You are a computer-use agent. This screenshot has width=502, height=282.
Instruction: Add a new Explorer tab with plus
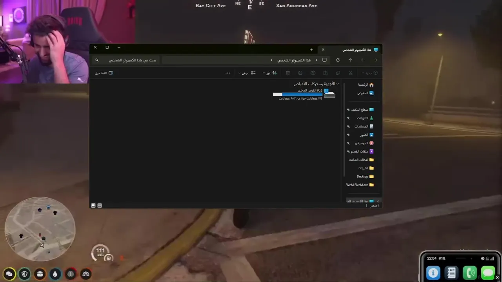311,50
